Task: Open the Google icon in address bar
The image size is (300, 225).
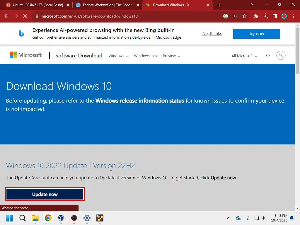Action: (x=226, y=16)
